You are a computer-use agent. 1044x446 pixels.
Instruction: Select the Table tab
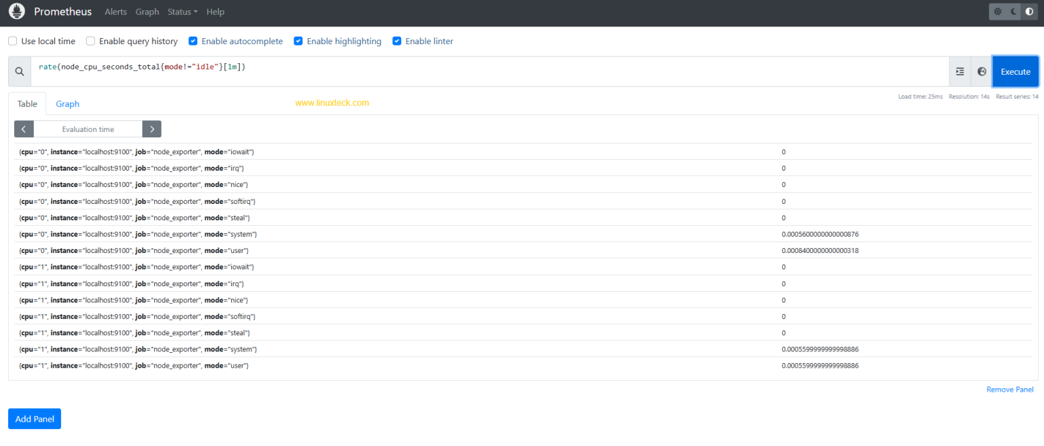point(27,104)
